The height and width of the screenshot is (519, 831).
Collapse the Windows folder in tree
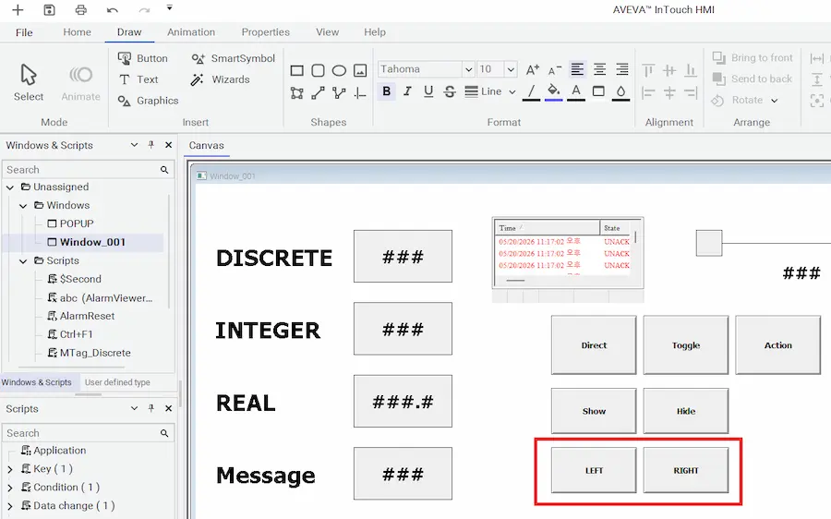(x=23, y=206)
